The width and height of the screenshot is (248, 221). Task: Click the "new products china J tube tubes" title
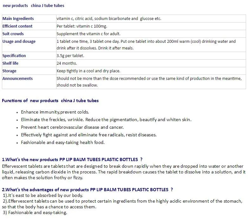33,5
